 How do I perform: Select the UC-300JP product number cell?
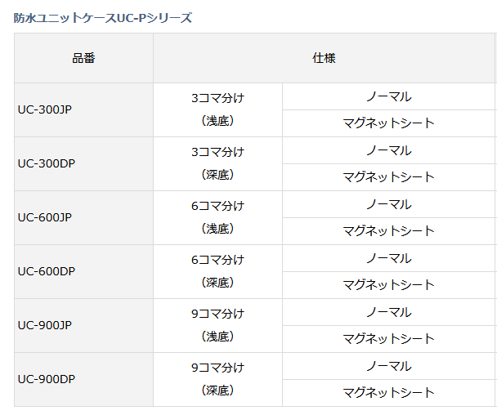(45, 109)
